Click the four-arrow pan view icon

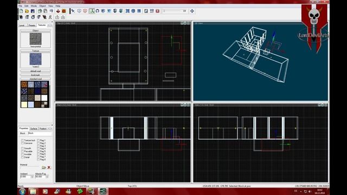(192, 11)
